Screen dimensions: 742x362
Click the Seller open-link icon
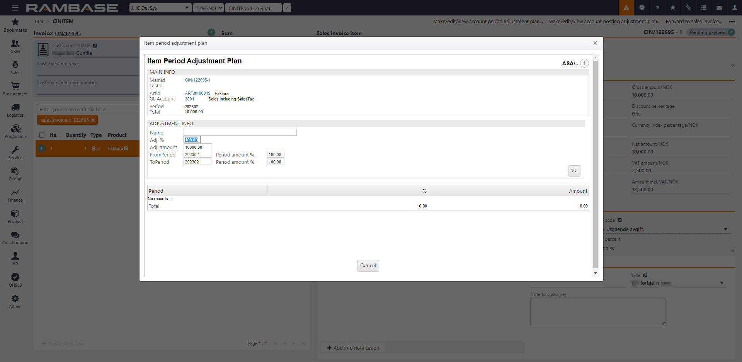tap(645, 275)
